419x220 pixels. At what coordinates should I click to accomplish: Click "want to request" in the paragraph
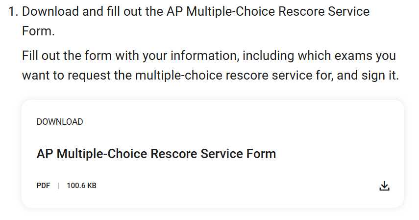coord(66,75)
